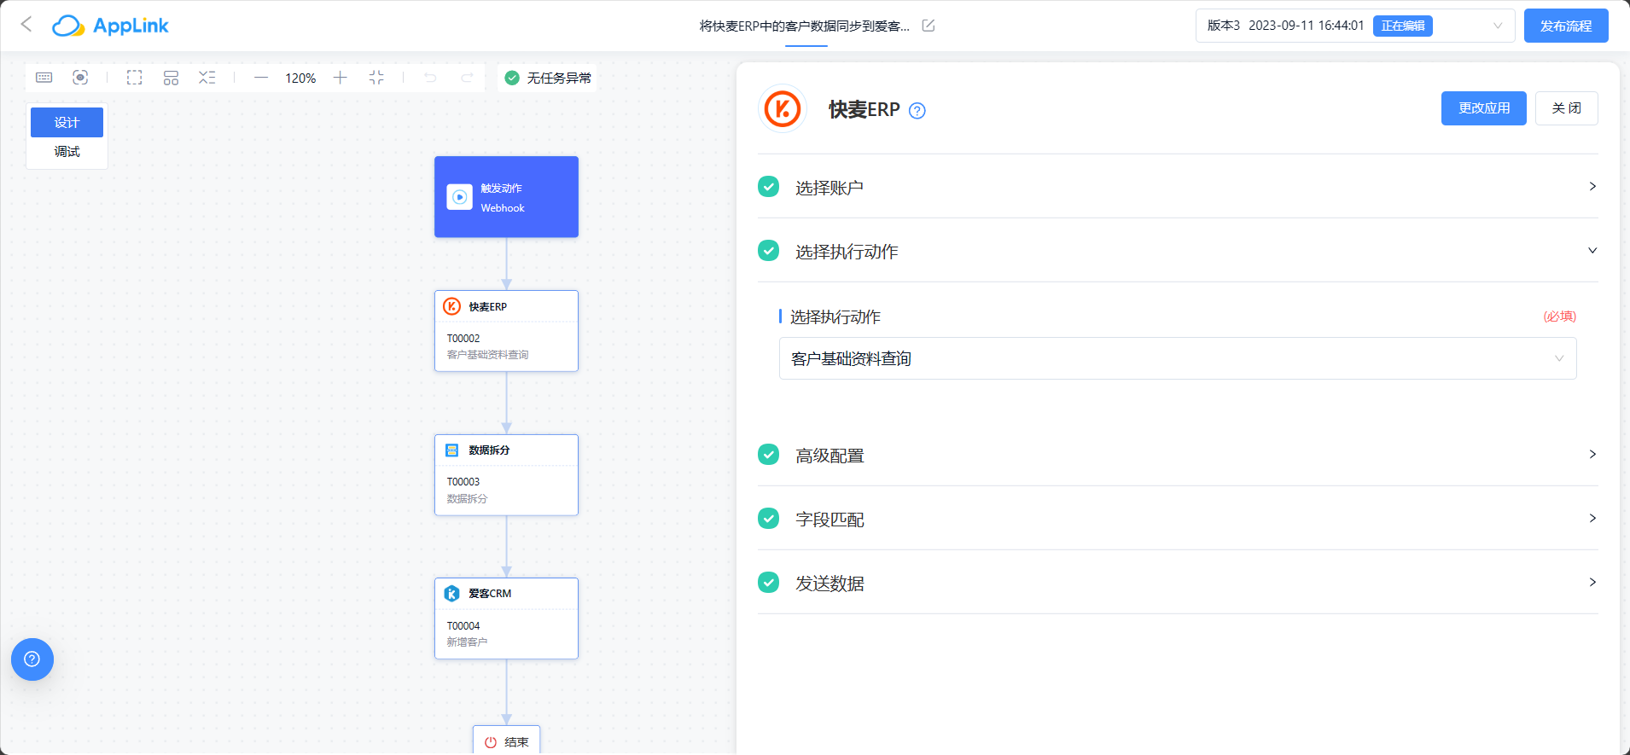Open the floating help bubble
This screenshot has width=1630, height=755.
click(32, 659)
